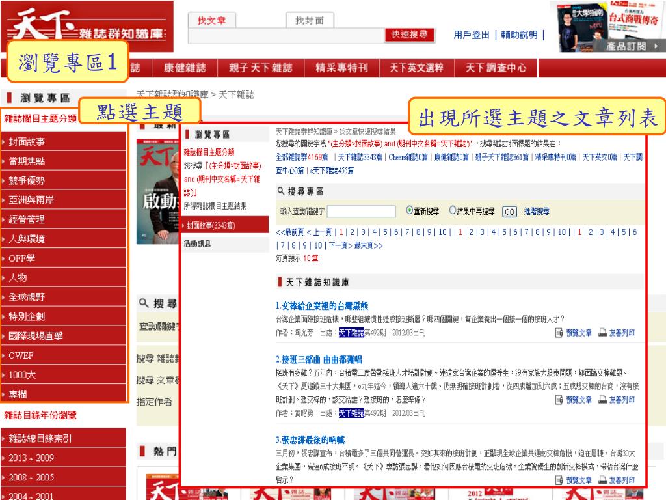Click the 友善列印 printer icon for article 1

[x=602, y=333]
